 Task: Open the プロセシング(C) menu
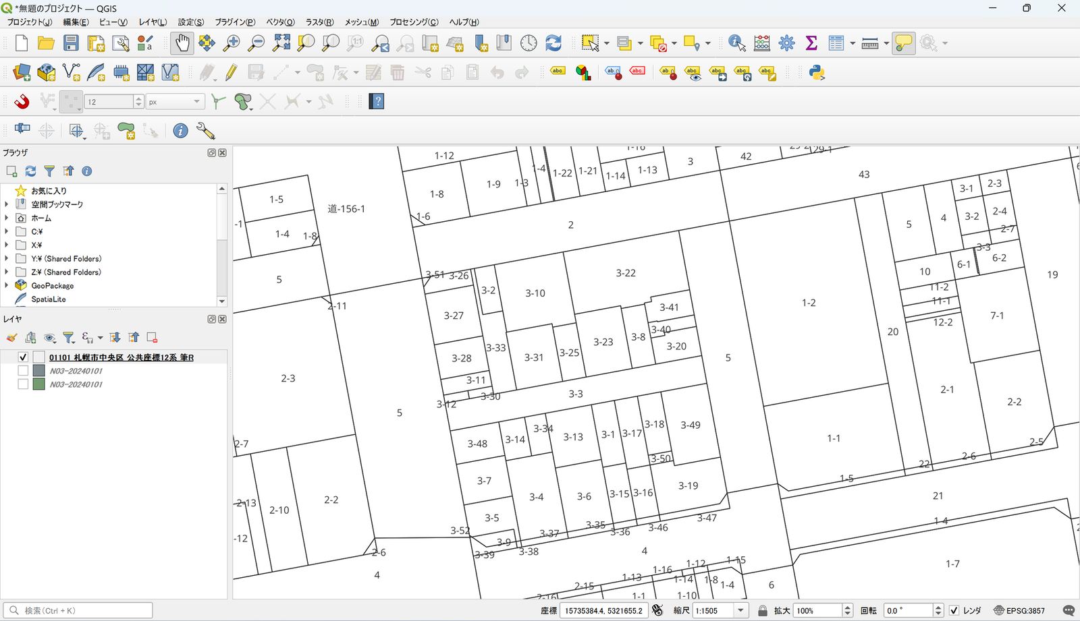(414, 22)
